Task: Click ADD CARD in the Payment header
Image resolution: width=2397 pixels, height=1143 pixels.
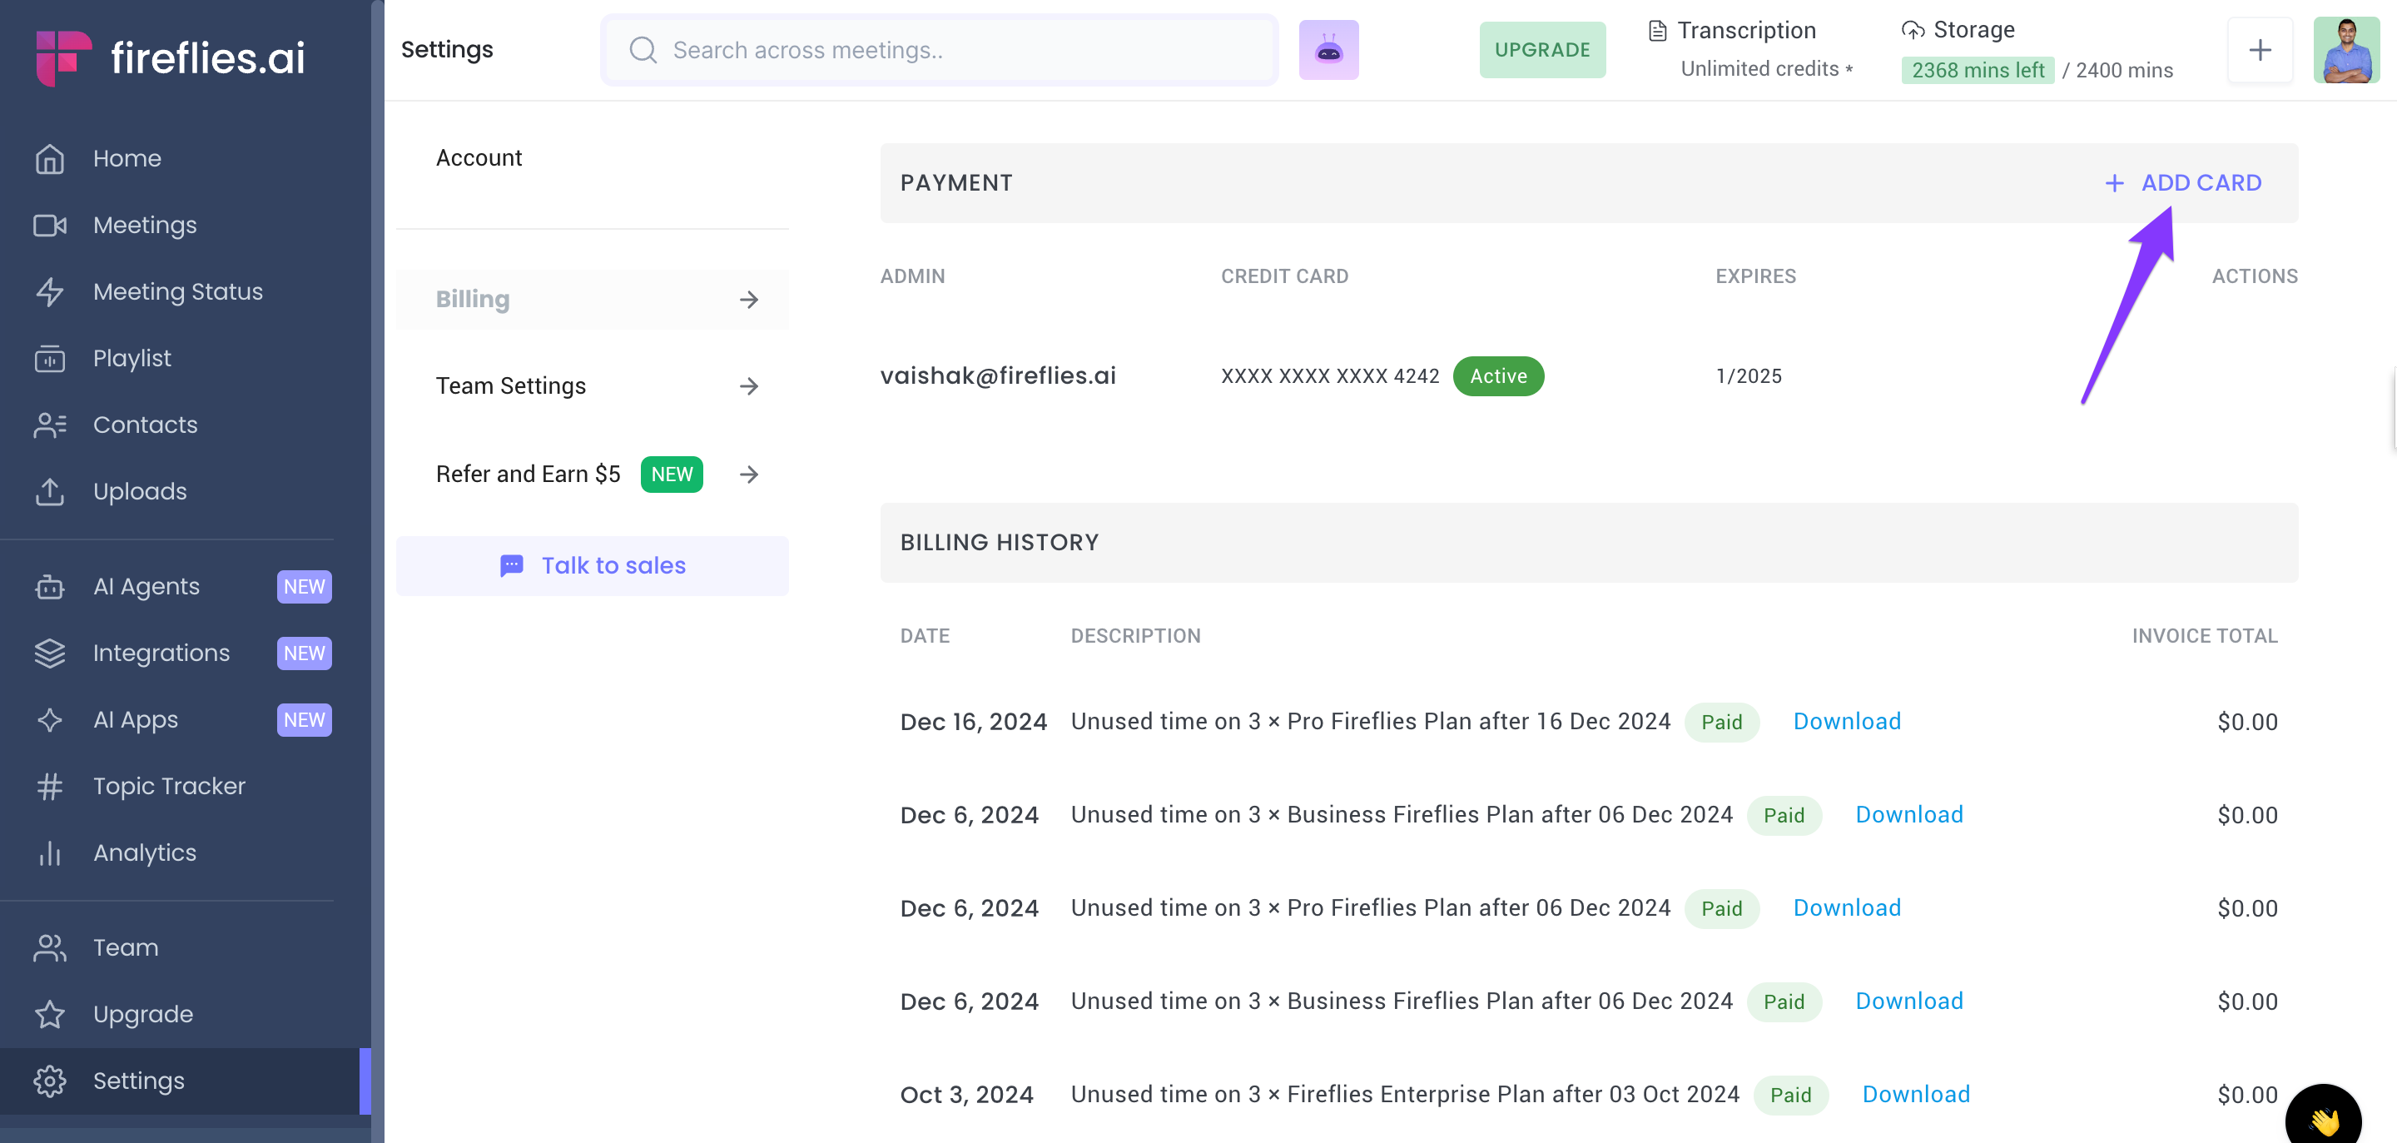Action: (x=2183, y=182)
